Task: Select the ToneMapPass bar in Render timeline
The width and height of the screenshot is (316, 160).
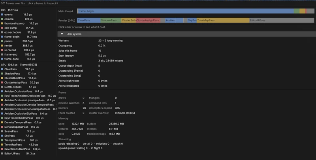Action: (x=223, y=20)
